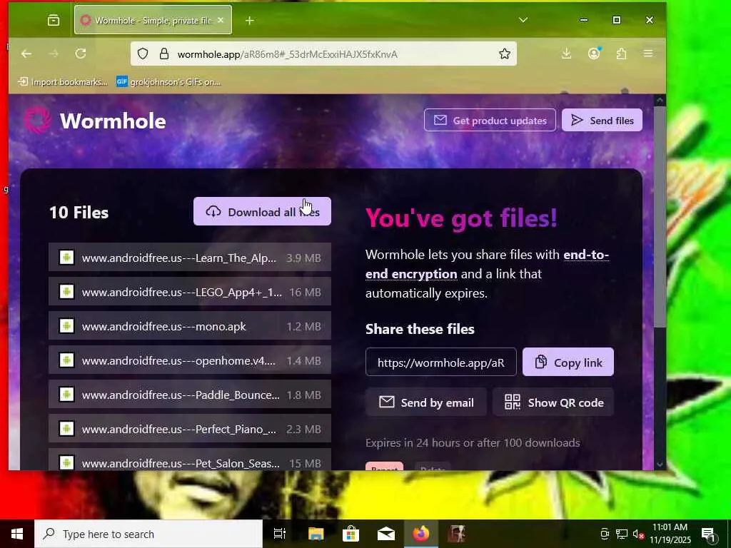Viewport: 731px width, 548px height.
Task: Open the network icon in system tray
Action: pyautogui.click(x=622, y=534)
